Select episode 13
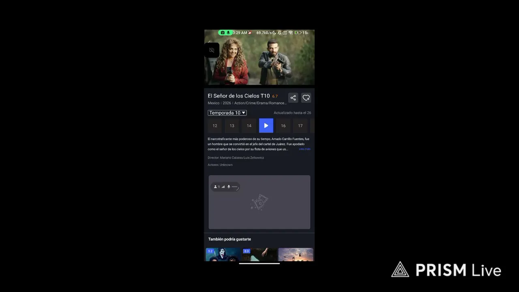The width and height of the screenshot is (519, 292). [232, 126]
